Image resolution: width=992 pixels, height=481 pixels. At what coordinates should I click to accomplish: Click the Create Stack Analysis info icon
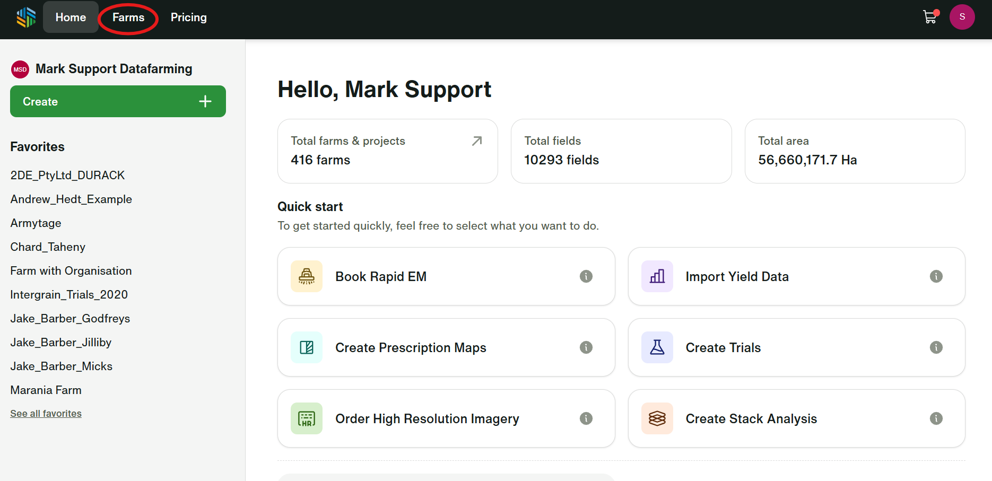coord(936,418)
